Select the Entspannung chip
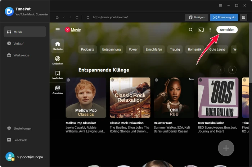 pos(111,49)
